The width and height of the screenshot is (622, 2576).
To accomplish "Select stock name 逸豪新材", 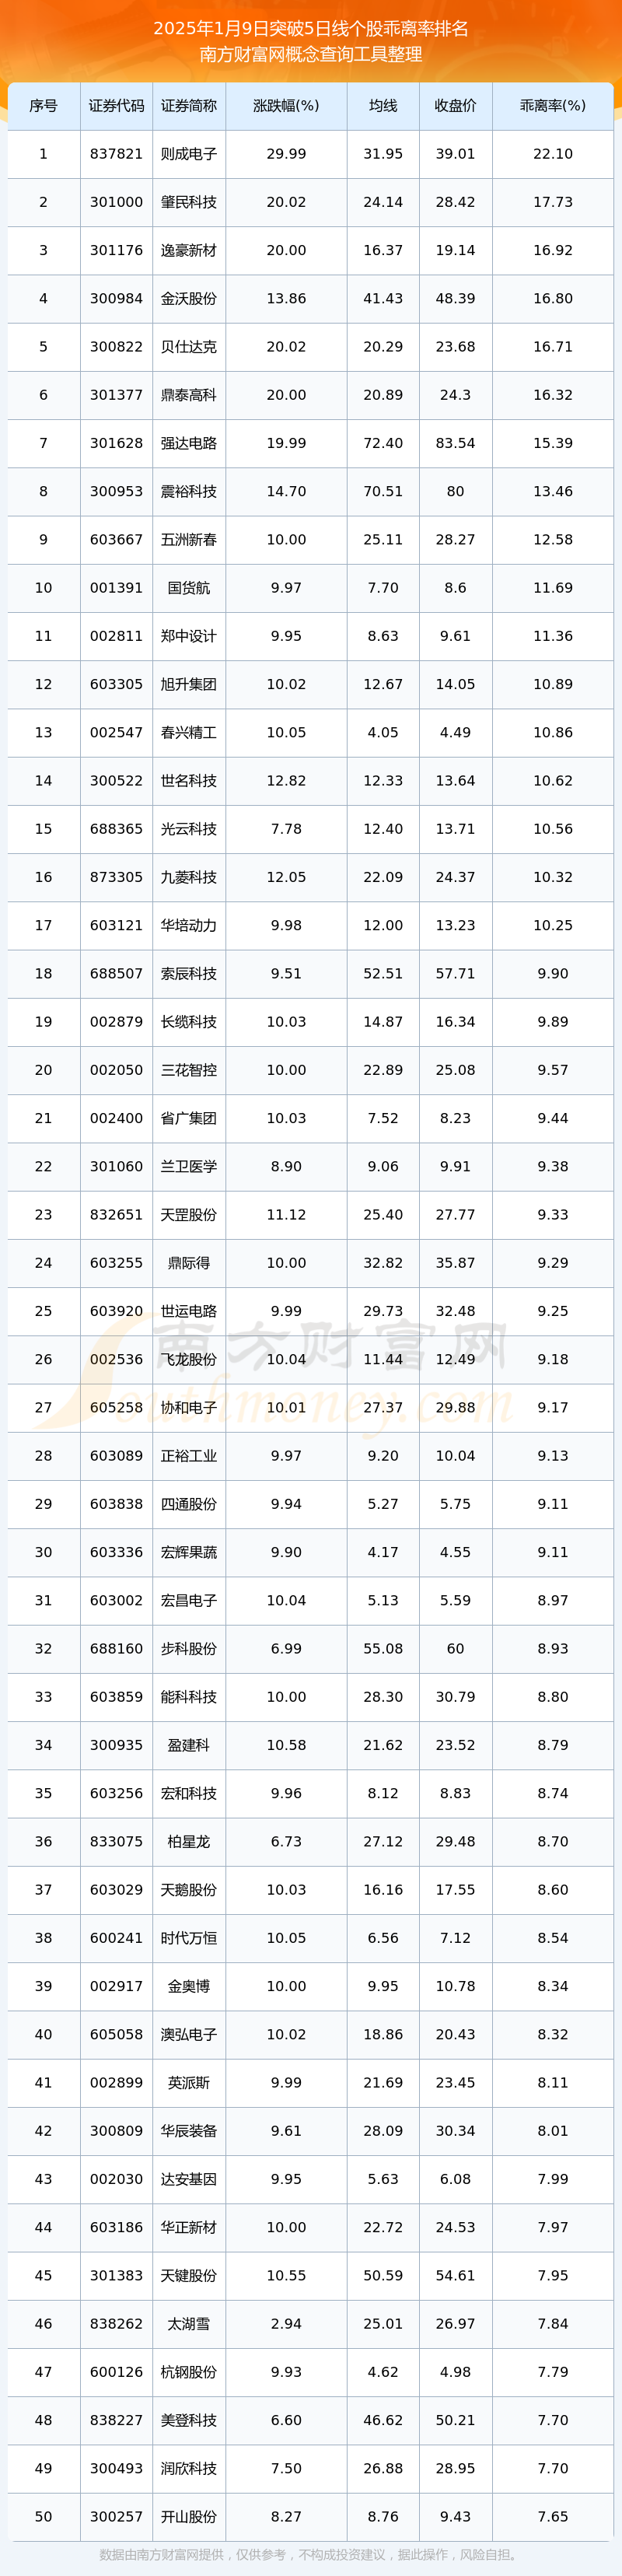I will 189,250.
